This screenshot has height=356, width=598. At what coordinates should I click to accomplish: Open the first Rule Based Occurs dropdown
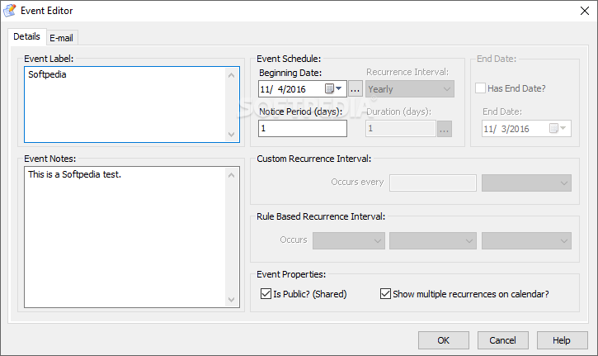pyautogui.click(x=349, y=240)
